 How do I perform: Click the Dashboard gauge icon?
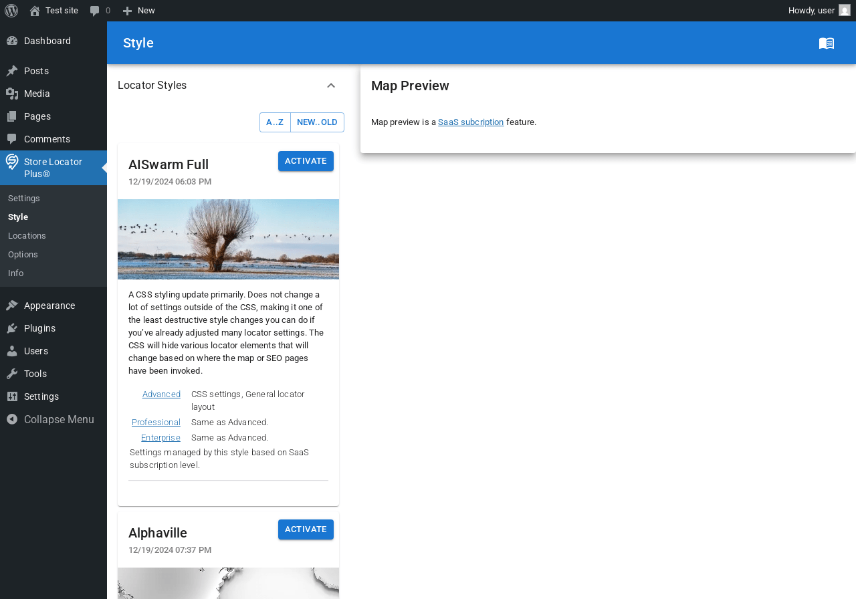tap(12, 41)
